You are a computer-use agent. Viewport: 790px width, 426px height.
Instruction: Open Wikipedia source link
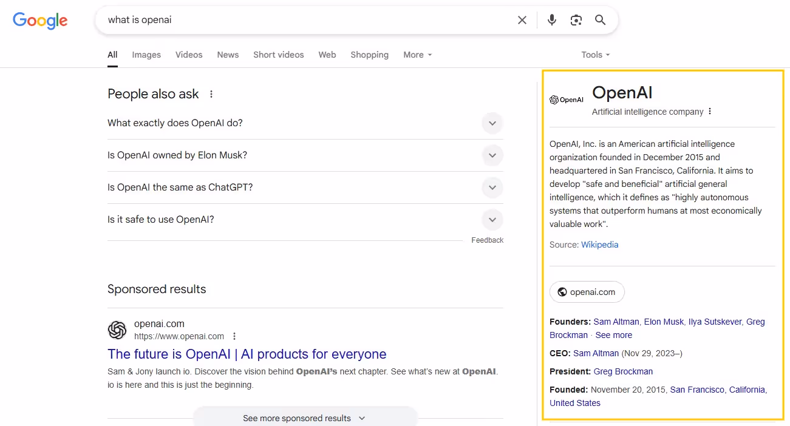click(x=600, y=245)
